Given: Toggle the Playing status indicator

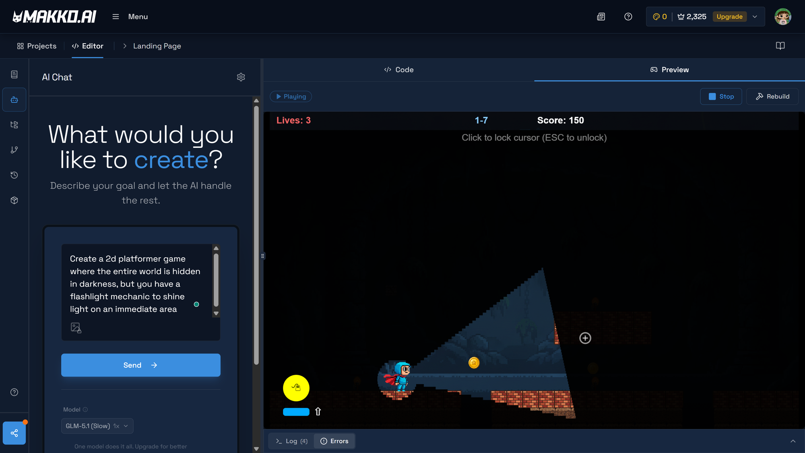Looking at the screenshot, I should (x=291, y=97).
